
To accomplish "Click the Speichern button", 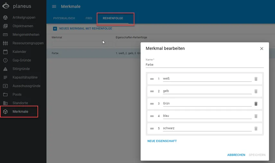I will pos(257,155).
